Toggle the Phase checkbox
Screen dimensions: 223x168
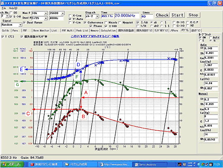click(x=91, y=26)
